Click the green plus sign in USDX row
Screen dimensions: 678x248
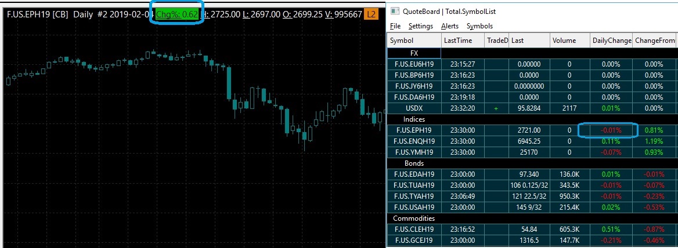click(x=496, y=109)
